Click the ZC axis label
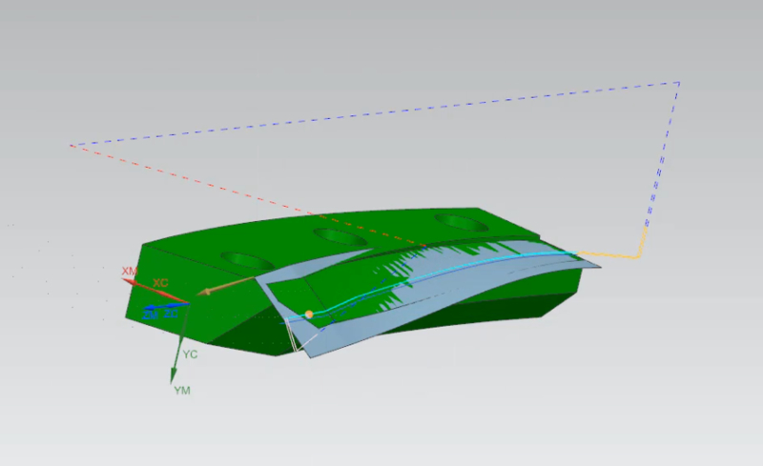This screenshot has width=763, height=466. [x=171, y=314]
